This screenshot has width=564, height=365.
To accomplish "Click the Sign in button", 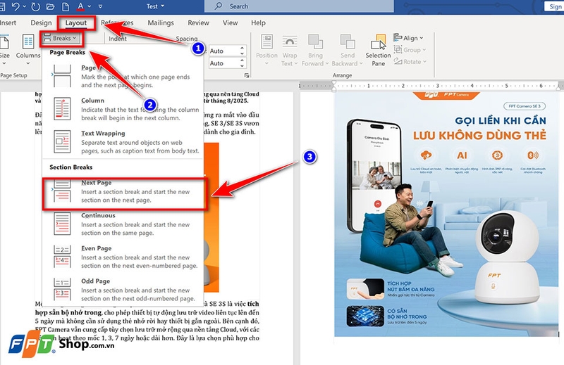I will [553, 6].
